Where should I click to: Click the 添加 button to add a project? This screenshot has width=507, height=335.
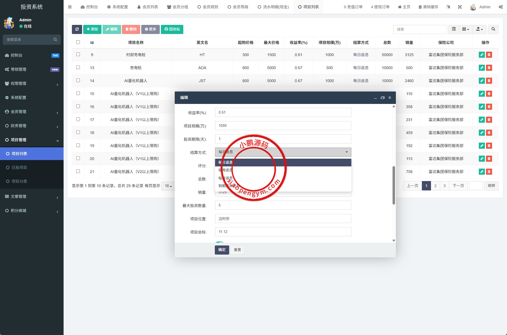point(92,29)
